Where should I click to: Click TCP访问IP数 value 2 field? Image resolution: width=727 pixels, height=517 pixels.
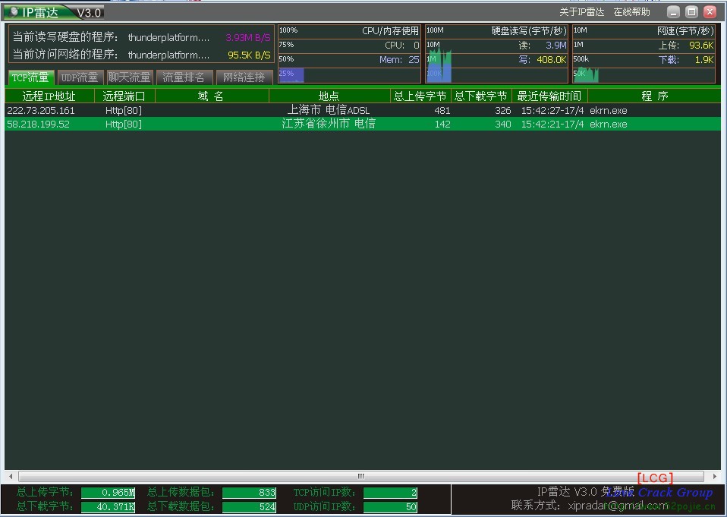(390, 493)
